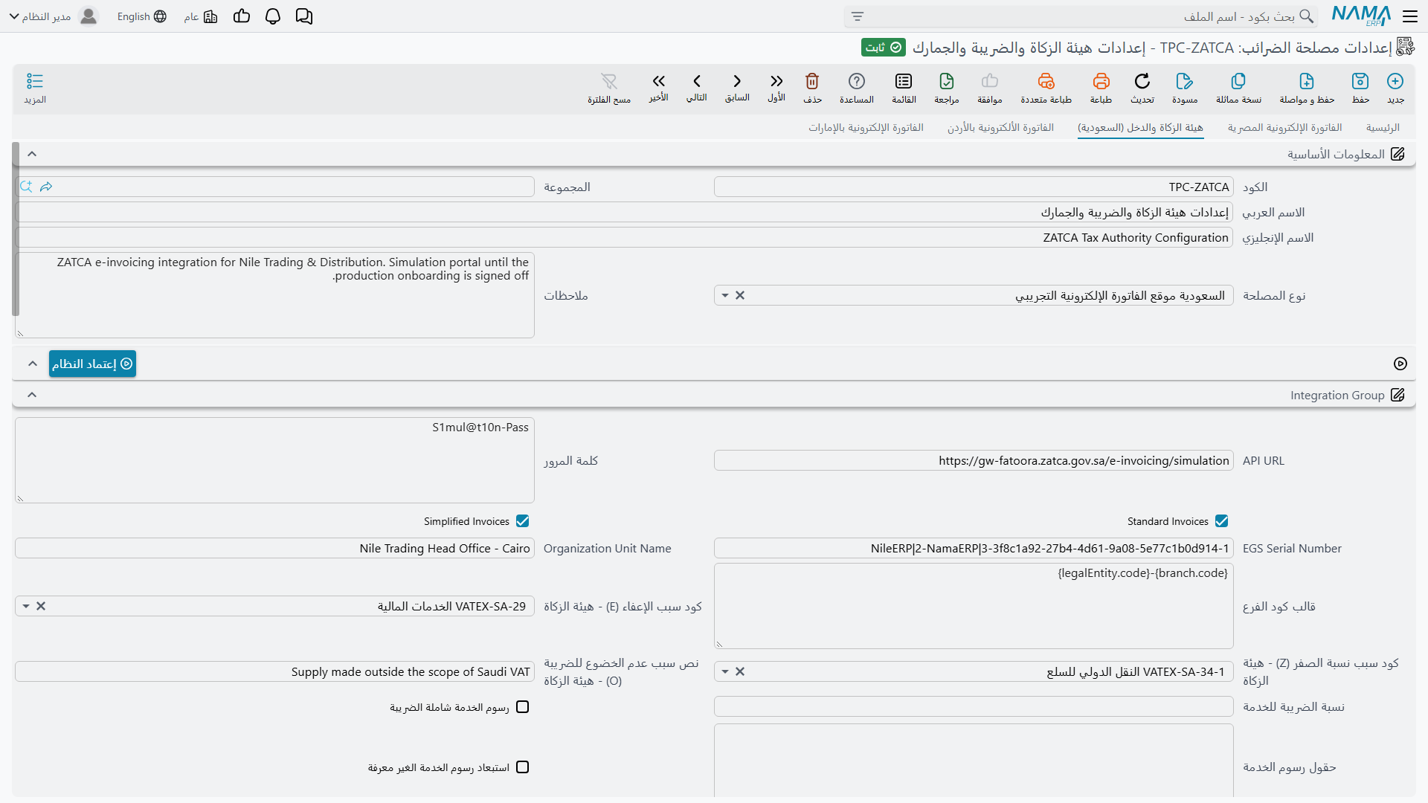Open نوع المصلحة dropdown arrow
Image resolution: width=1428 pixels, height=803 pixels.
coord(725,295)
